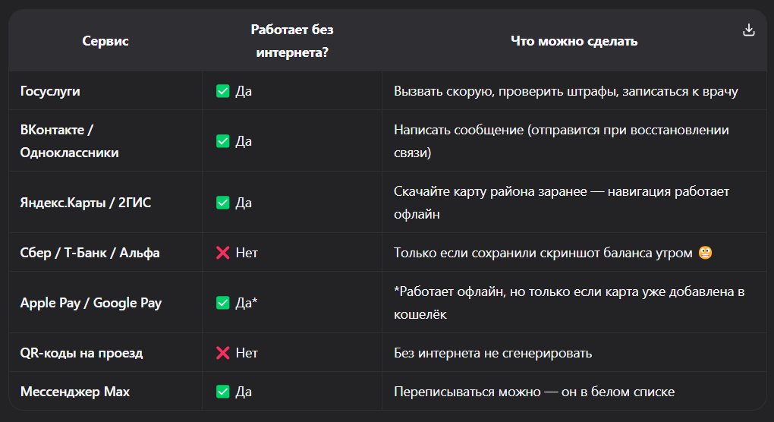Viewport: 774px width, 422px height.
Task: Click text Написать сообщение (отправится при восстановлении связи)
Action: point(562,141)
